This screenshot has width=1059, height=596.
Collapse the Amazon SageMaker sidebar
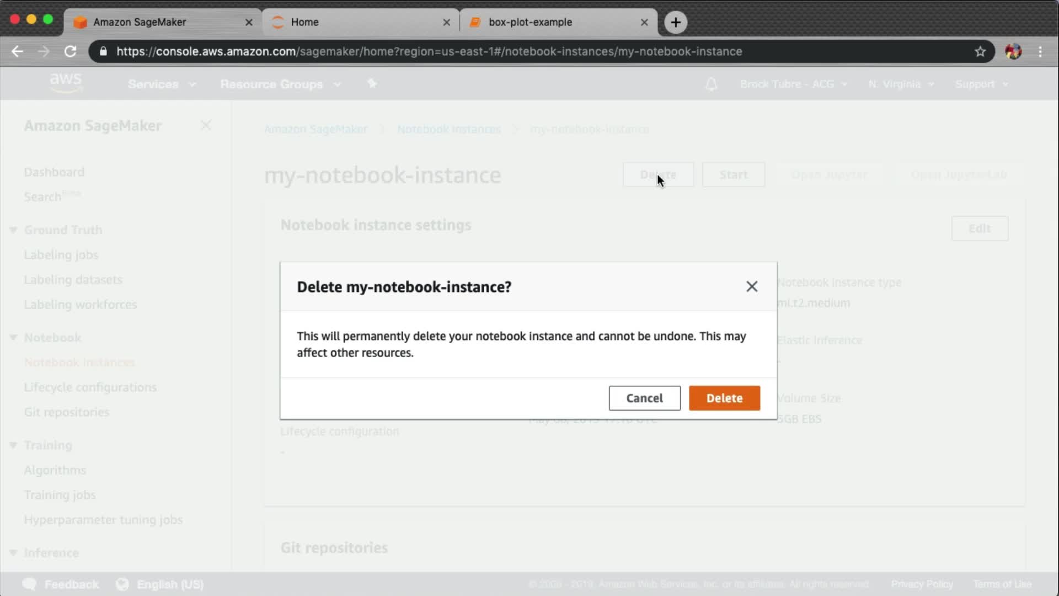coord(206,125)
